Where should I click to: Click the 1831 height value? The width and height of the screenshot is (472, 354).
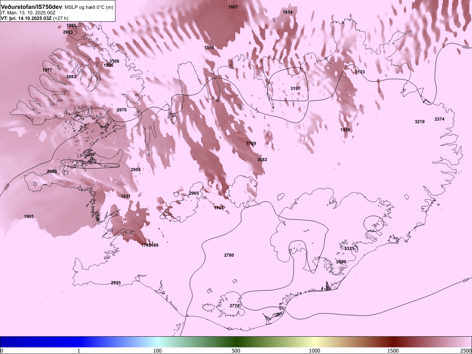(x=126, y=196)
